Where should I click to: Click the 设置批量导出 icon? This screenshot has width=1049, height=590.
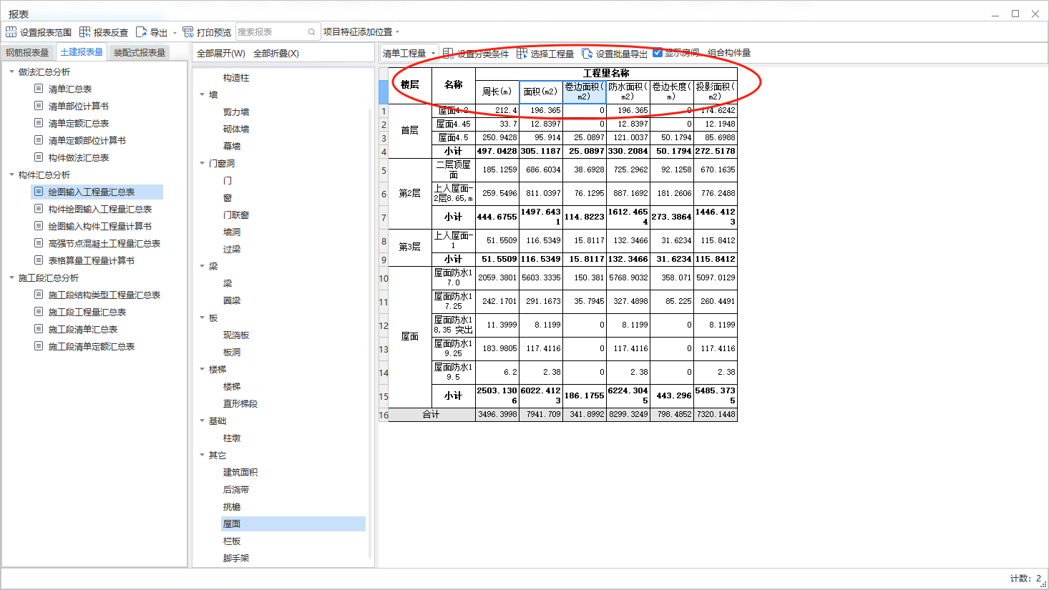(x=587, y=53)
